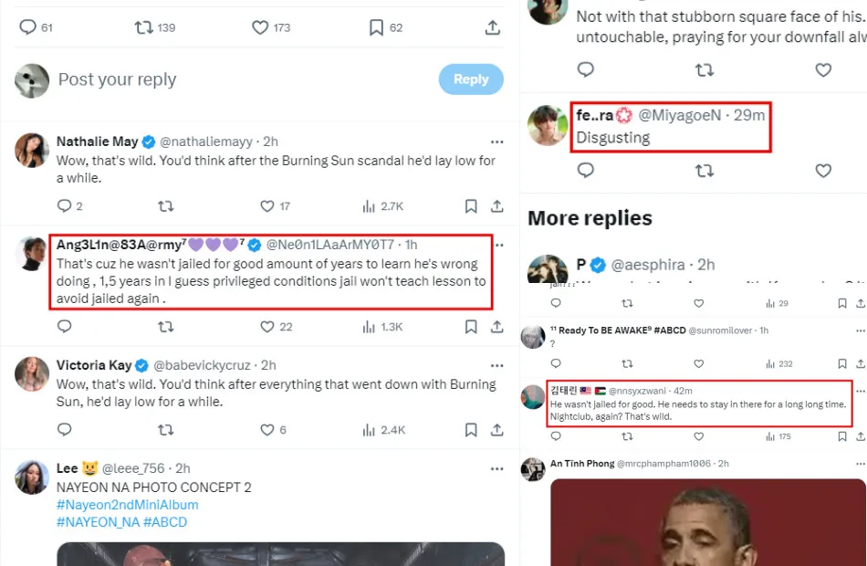Open the #Nayeon2ndMiniAlbum hashtag

(127, 505)
